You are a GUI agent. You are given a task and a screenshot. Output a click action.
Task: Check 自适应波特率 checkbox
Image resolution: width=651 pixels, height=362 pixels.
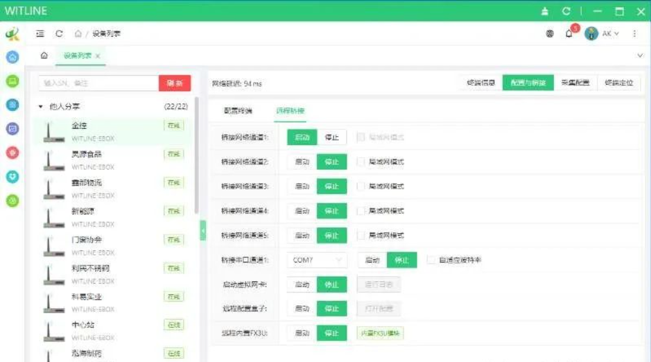click(431, 260)
